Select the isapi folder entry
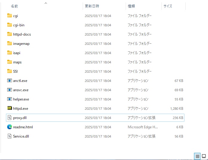Viewport: 208px width, 160px height. [x=95, y=53]
